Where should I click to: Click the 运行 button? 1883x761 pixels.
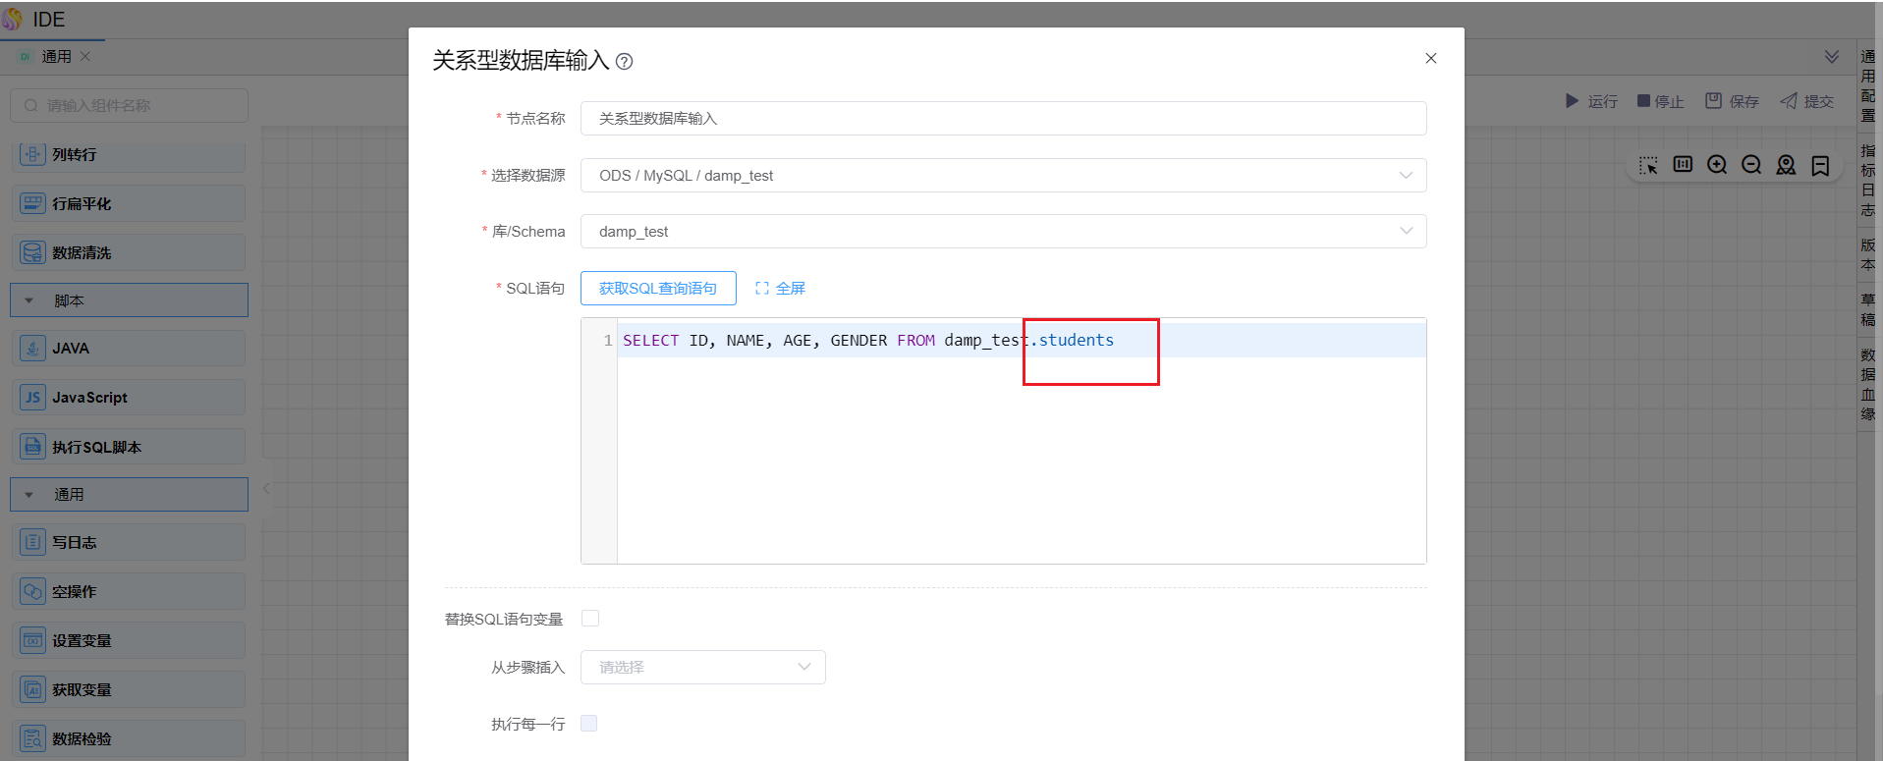click(1591, 101)
